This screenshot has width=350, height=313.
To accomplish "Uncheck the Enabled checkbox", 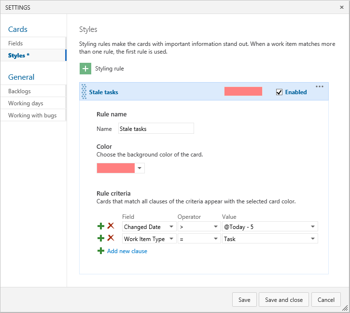I will (279, 92).
